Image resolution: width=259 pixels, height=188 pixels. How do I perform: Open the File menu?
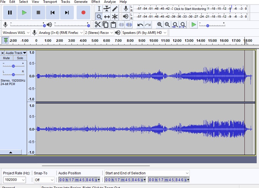3,2
